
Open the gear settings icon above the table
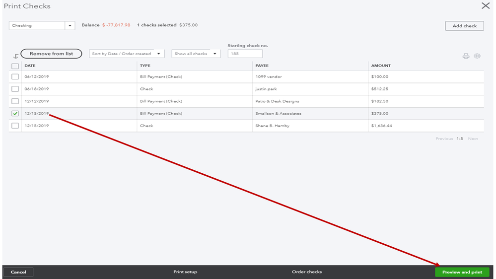coord(477,56)
